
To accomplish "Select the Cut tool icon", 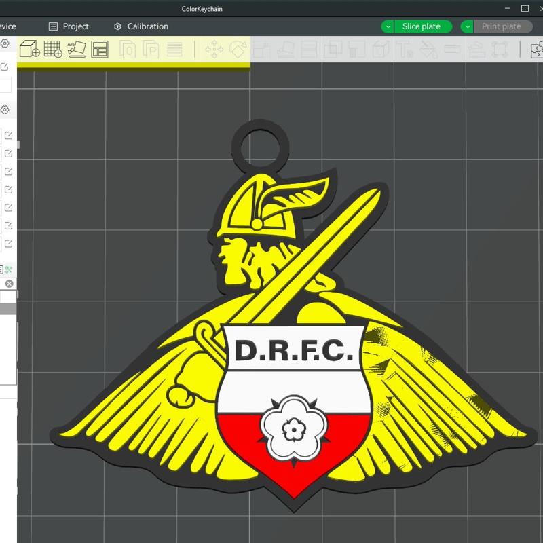I will coord(310,49).
